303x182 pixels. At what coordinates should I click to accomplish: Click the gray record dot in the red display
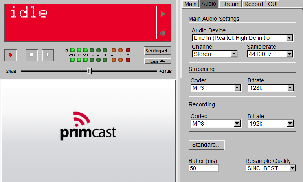pyautogui.click(x=163, y=33)
